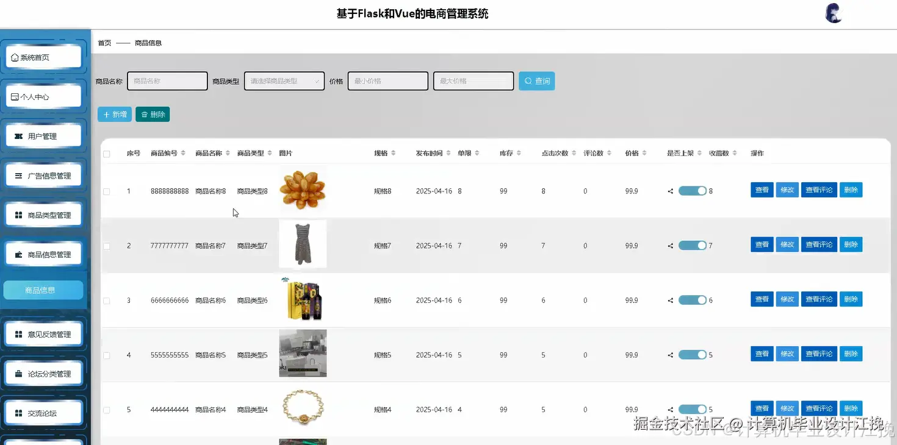Open the bracelet product image thumbnail
Viewport: 897px width, 445px height.
point(303,408)
